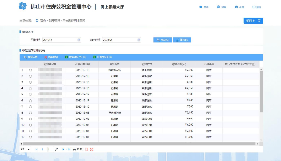This screenshot has height=161, width=281.
Task: Click 汇缴凭证打印 in the blue toolbar
Action: tap(103, 57)
